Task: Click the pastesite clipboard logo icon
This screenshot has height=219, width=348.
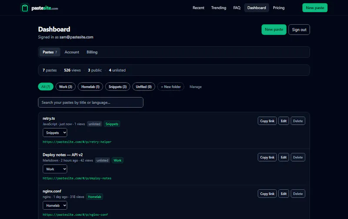Action: tap(25, 8)
